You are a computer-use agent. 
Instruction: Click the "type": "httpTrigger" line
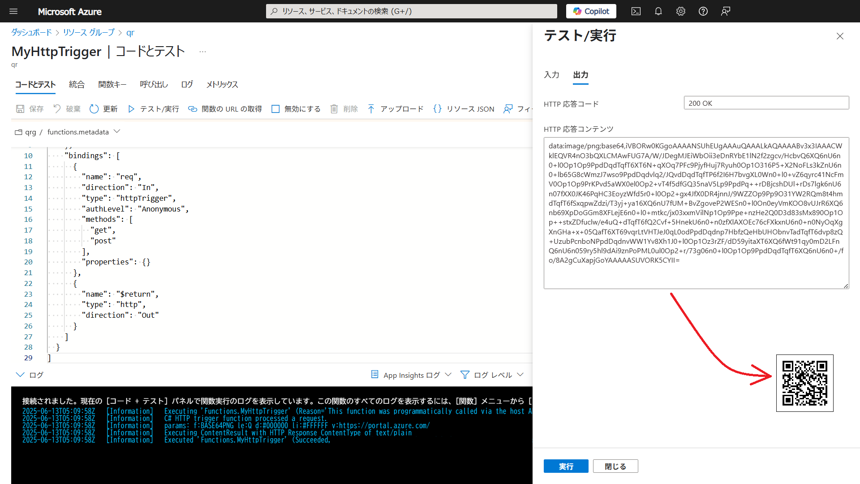click(x=129, y=198)
